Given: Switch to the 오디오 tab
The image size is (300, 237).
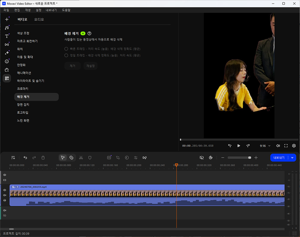Looking at the screenshot, I should 39,19.
